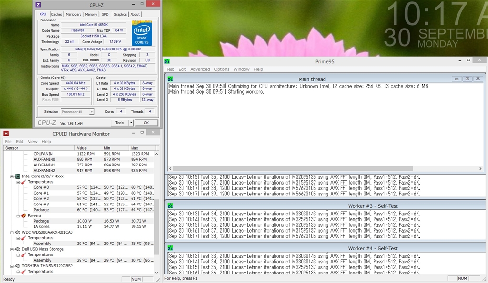The image size is (488, 283).
Task: Click the Worker #3 Self-Test window icon
Action: 170,205
